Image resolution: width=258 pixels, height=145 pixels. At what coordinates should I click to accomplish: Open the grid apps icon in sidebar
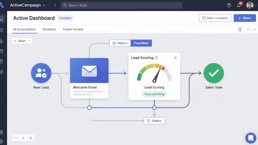pyautogui.click(x=2, y=30)
